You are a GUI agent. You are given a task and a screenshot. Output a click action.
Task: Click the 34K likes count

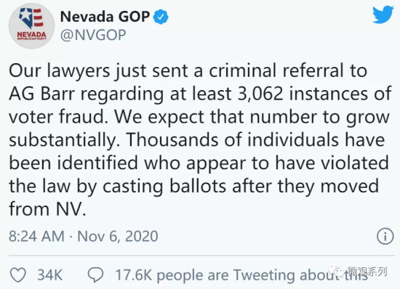tap(50, 275)
